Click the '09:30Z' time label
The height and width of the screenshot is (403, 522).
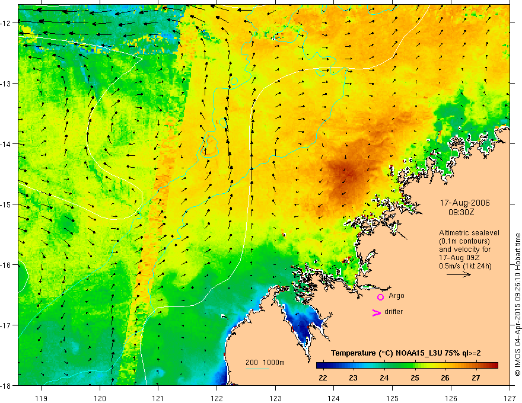(461, 212)
